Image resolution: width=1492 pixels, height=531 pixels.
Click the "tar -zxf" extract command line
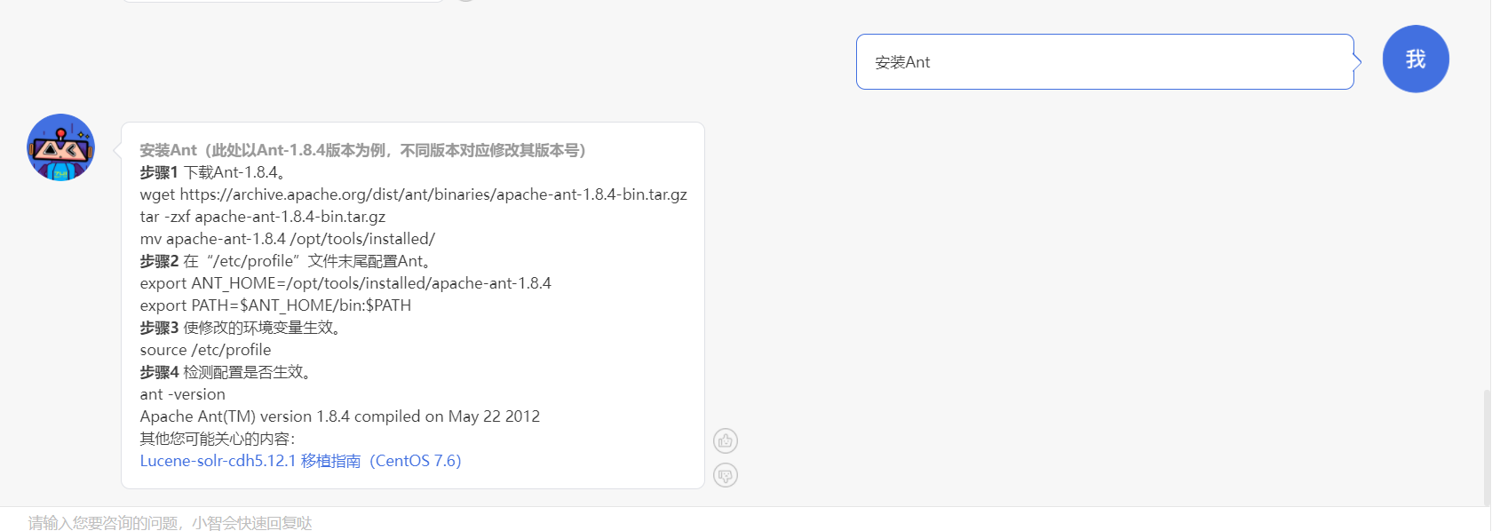(262, 217)
